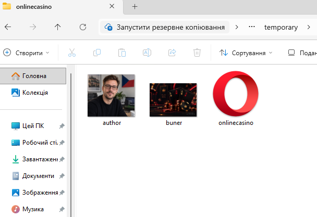Click the Cut scissors icon

pyautogui.click(x=72, y=53)
